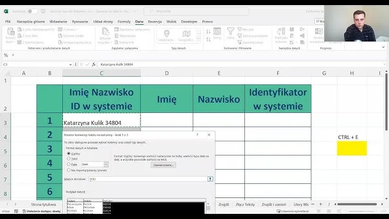Collapse the ribbon with the chevron

click(383, 47)
